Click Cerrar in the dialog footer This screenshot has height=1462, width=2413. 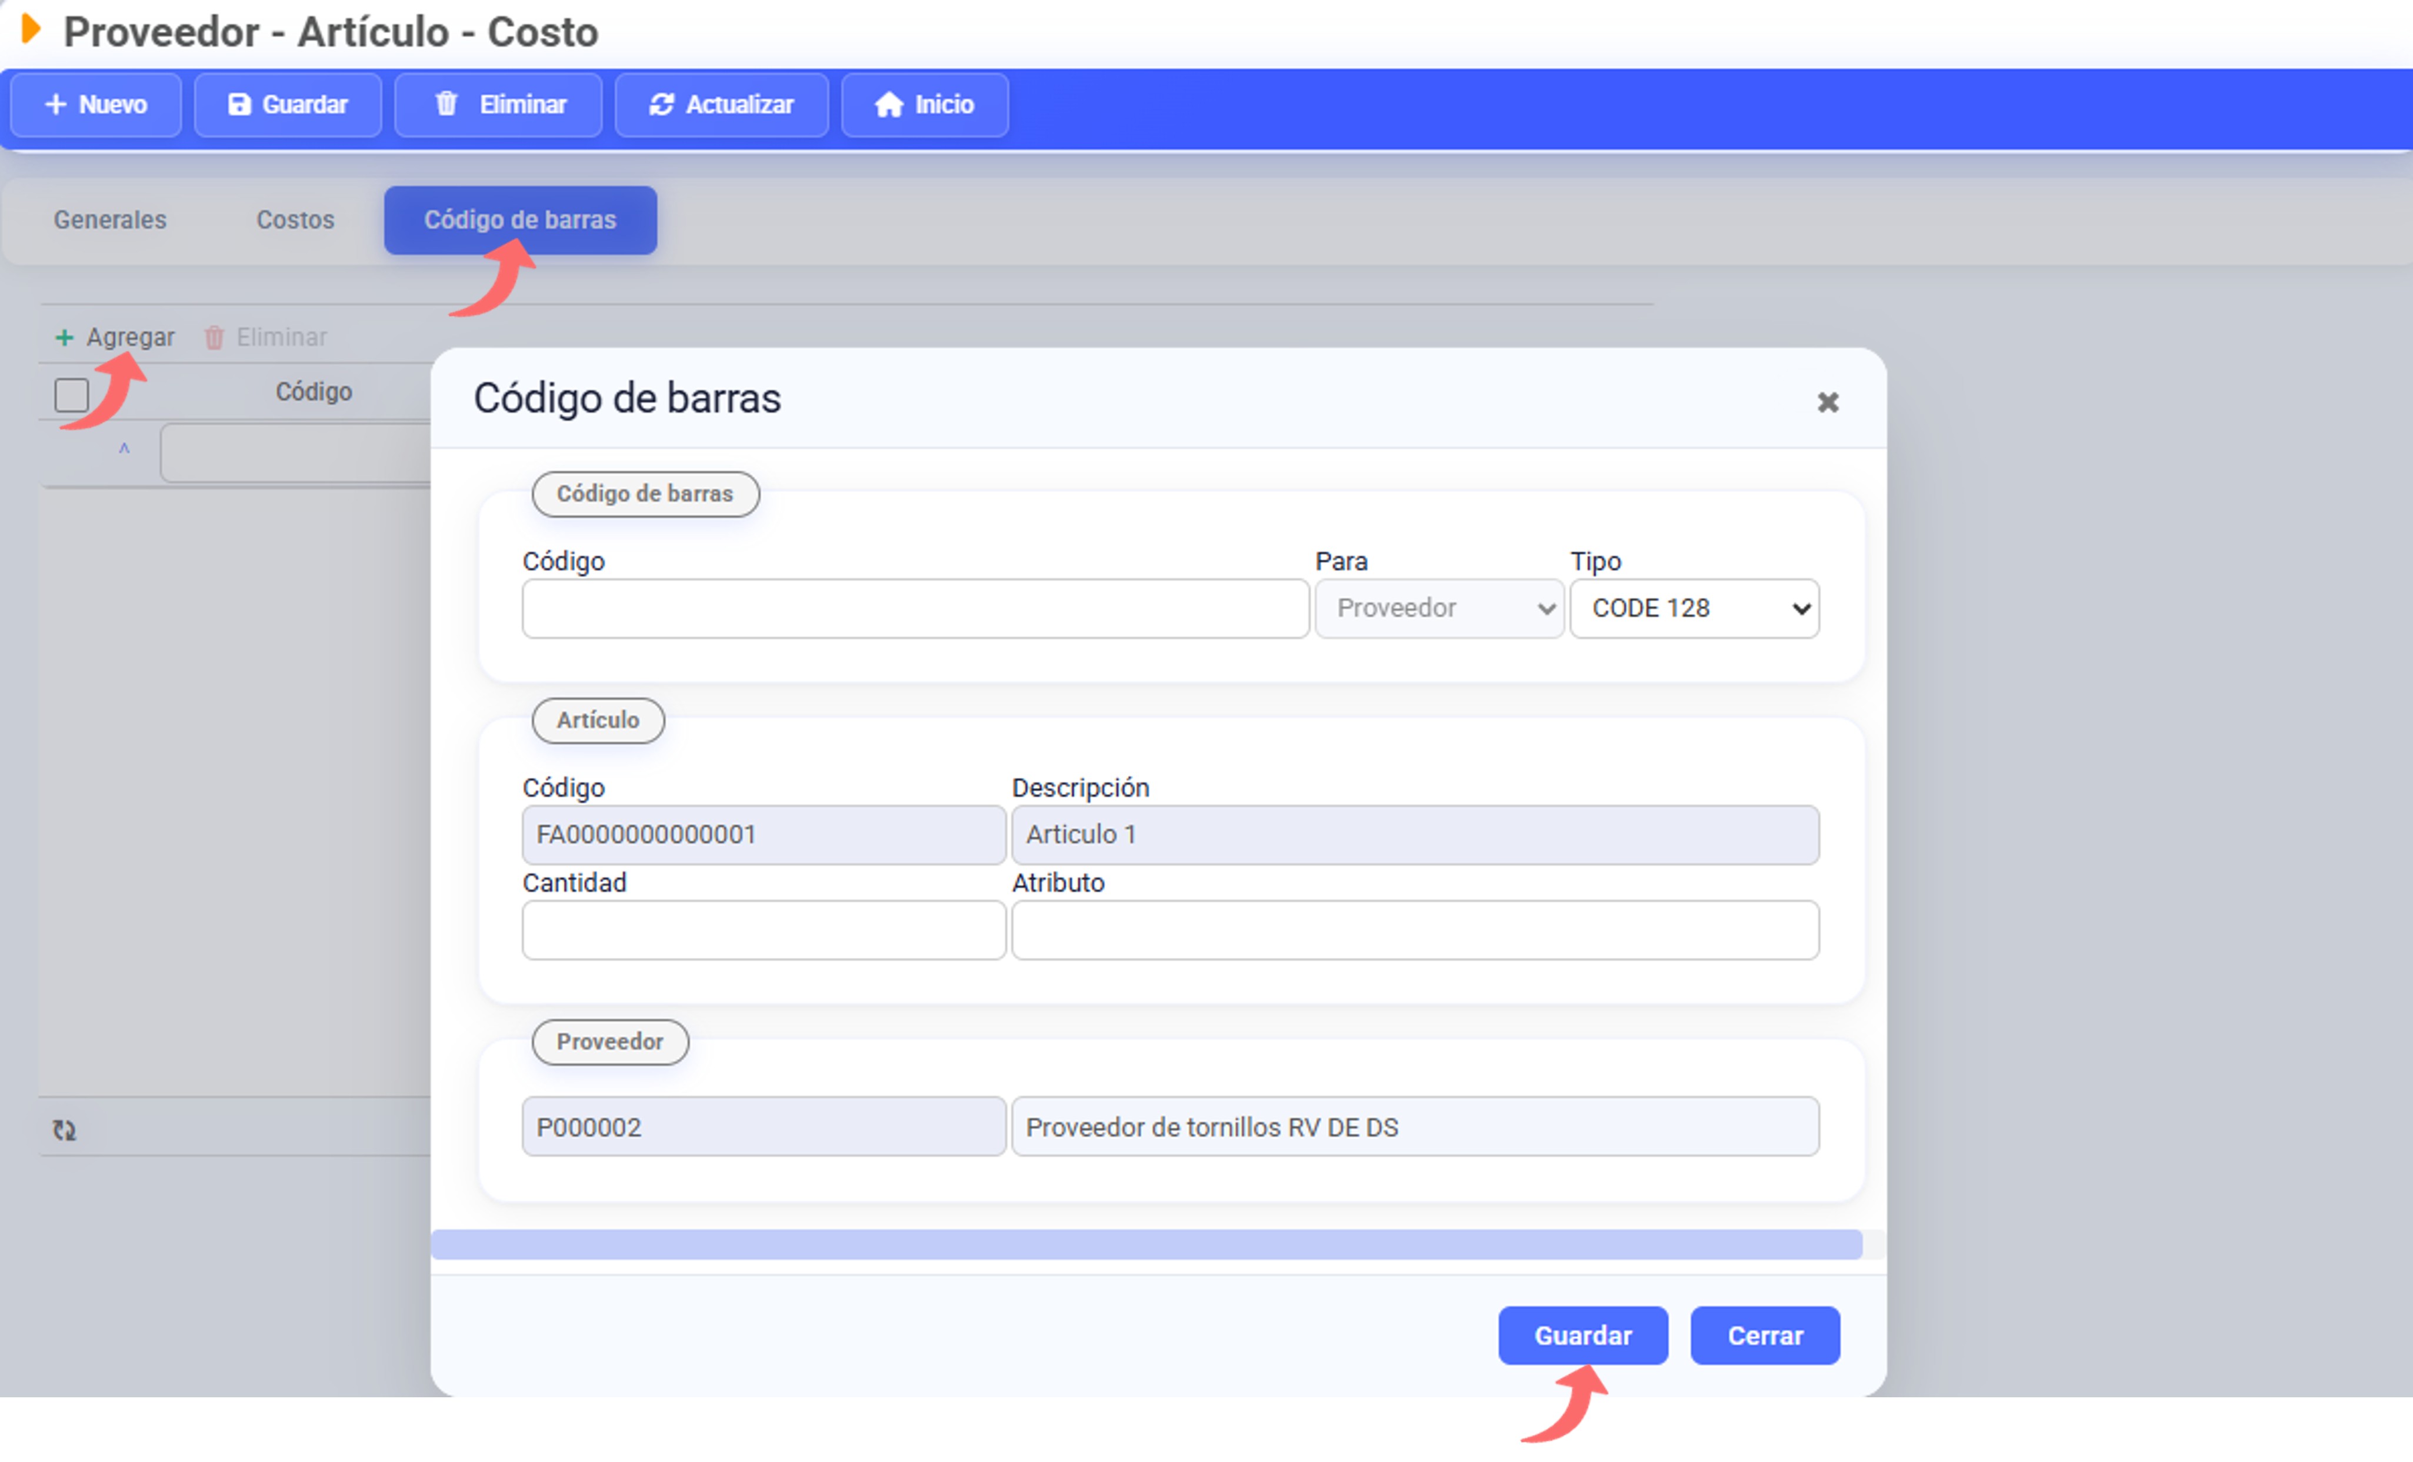coord(1765,1336)
